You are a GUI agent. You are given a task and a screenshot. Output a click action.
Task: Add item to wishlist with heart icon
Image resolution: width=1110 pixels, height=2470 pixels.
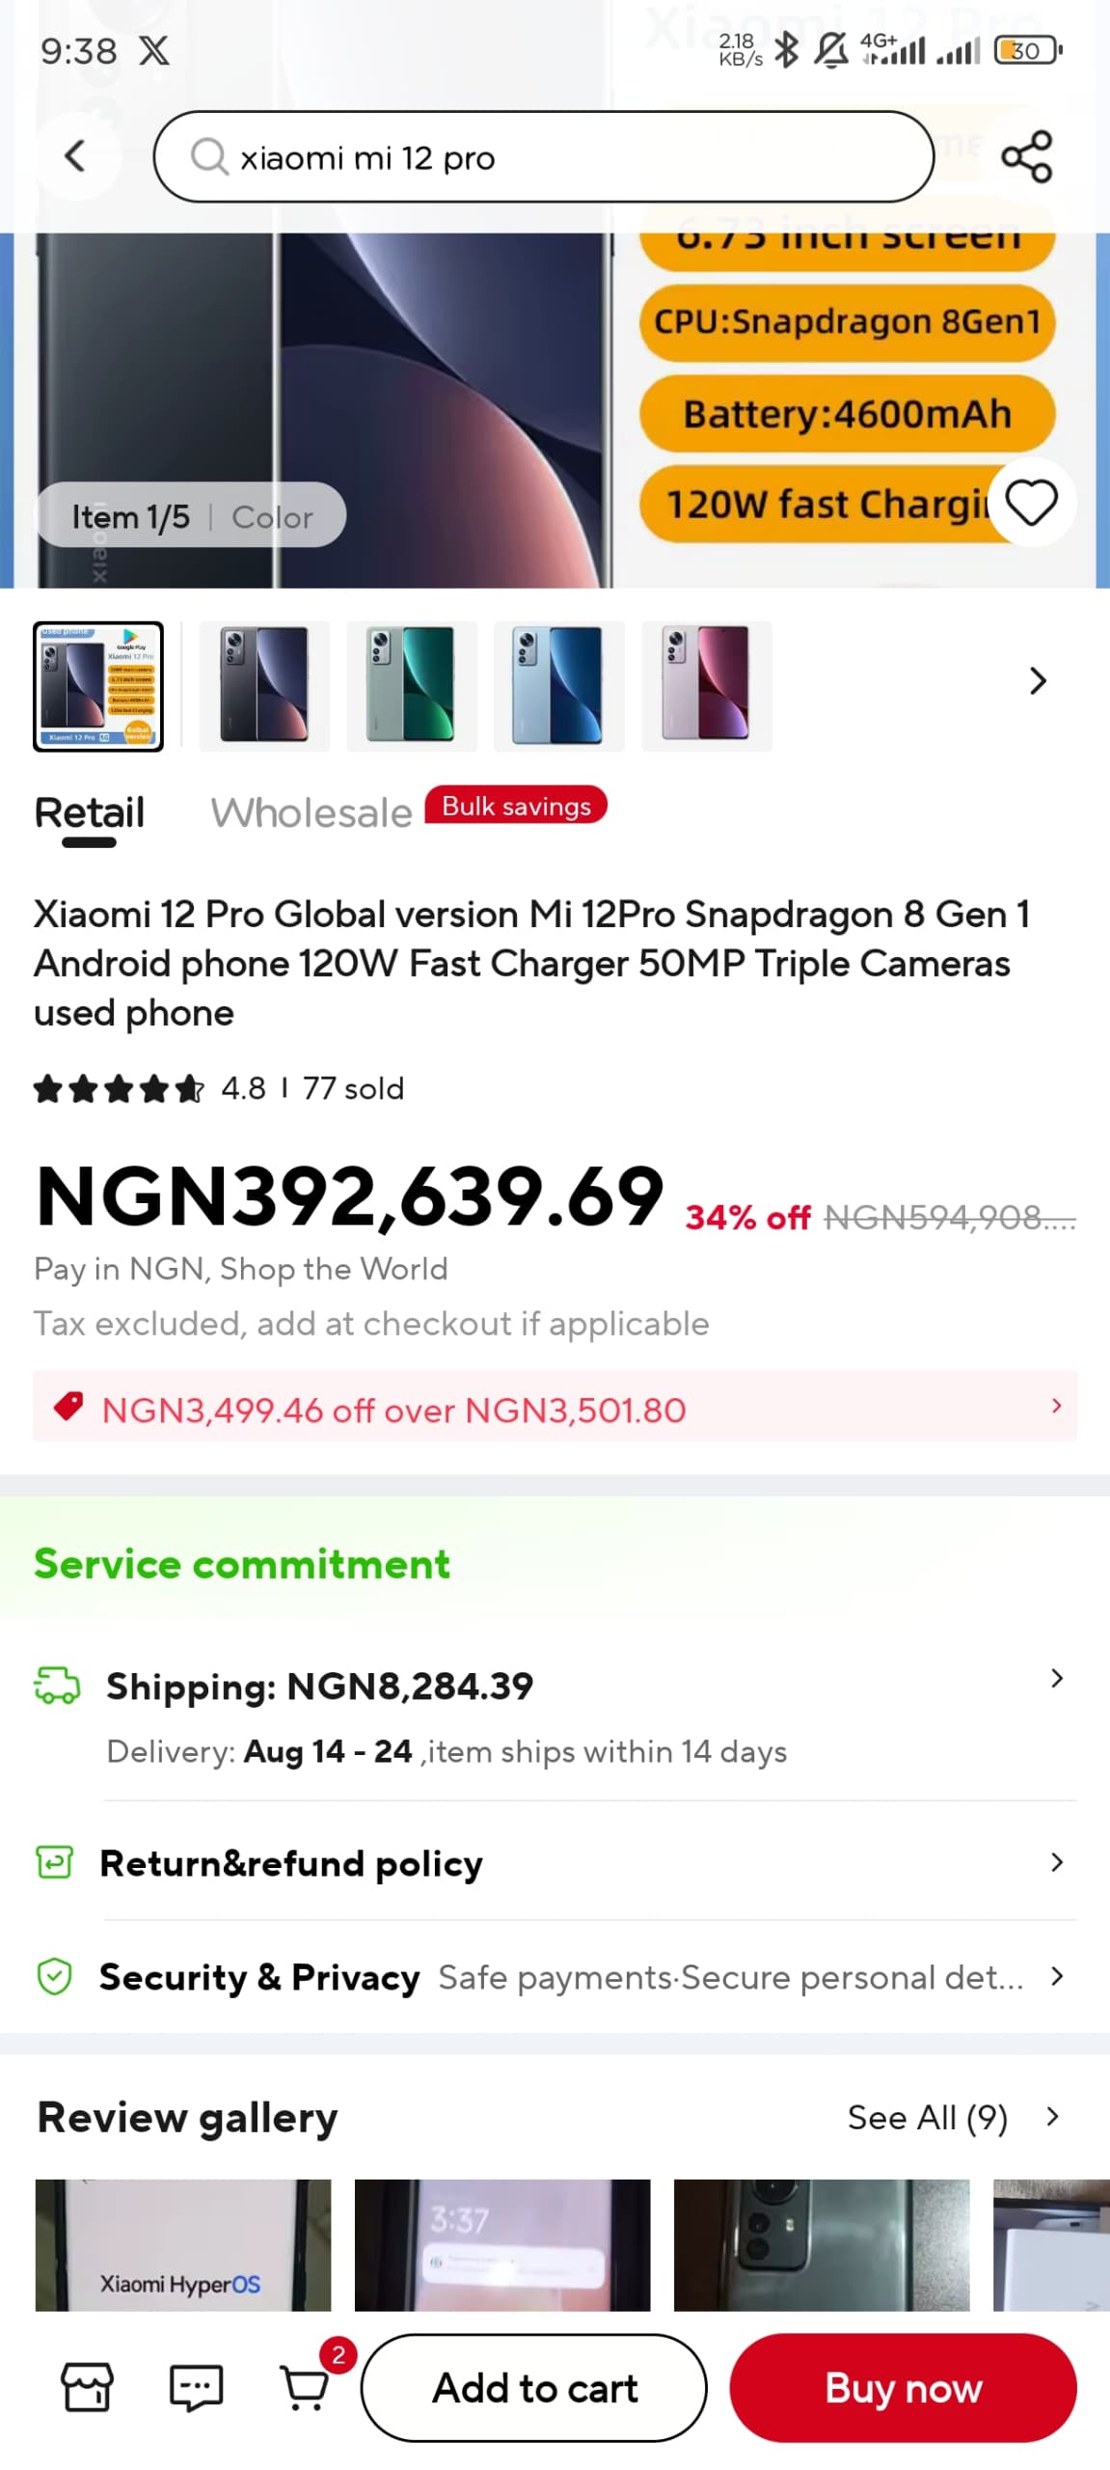coord(1031,503)
